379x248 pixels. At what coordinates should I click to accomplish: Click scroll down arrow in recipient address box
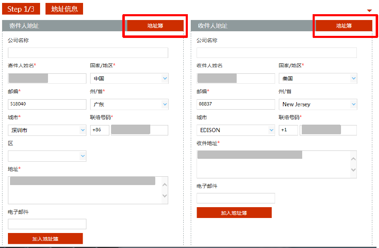click(354, 170)
